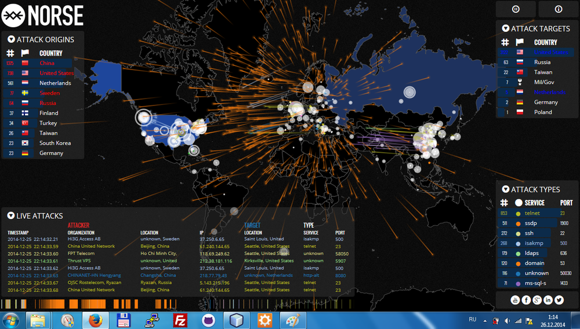Open the Windows Start menu

[x=10, y=320]
